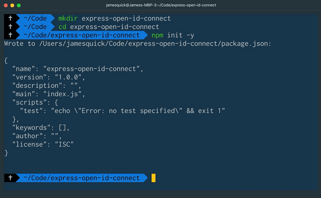Click the cross icon on the mkdir prompt line
This screenshot has height=198, width=321.
(x=11, y=18)
